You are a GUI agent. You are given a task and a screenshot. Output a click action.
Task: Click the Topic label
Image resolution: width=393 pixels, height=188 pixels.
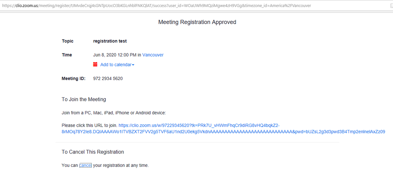pyautogui.click(x=68, y=41)
